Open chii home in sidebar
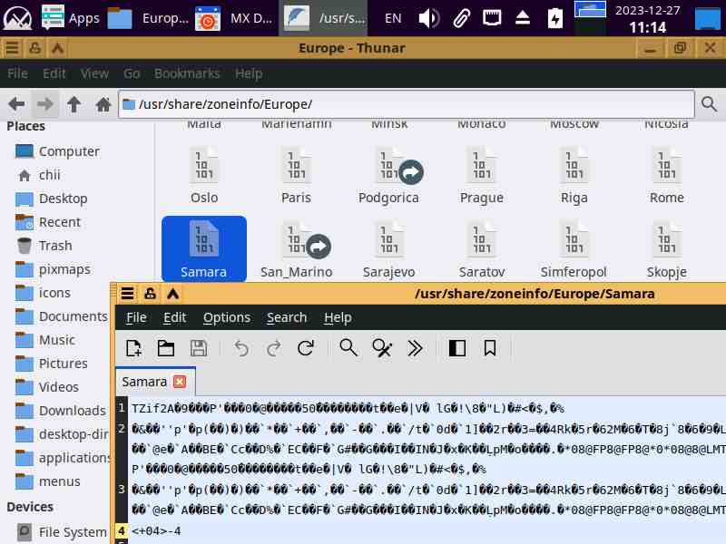This screenshot has width=726, height=544. (x=39, y=175)
